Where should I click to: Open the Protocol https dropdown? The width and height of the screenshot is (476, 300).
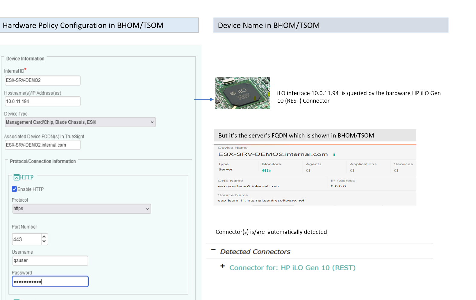(81, 209)
